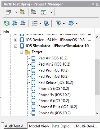100x129 pixels.
Task: Click the Activate Configuration checkmark icon
Action: pyautogui.click(x=58, y=23)
